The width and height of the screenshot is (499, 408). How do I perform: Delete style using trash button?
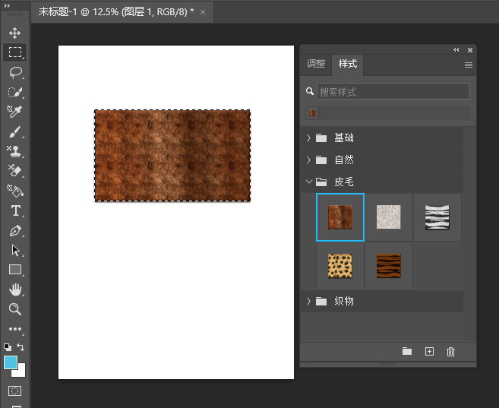tap(450, 351)
